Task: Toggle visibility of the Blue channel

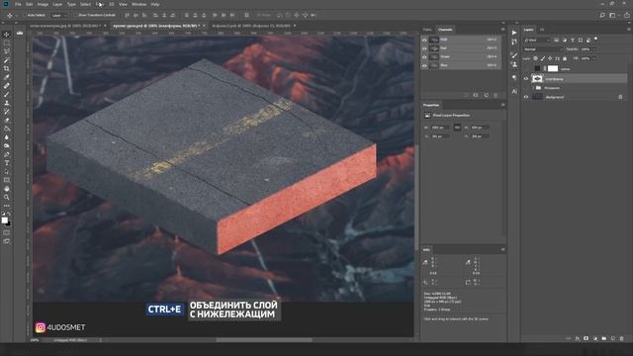Action: [x=424, y=65]
